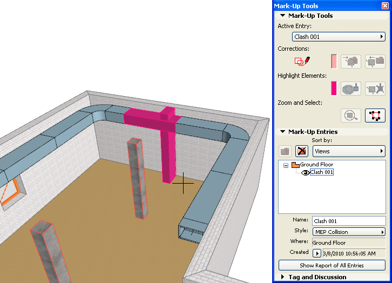This screenshot has width=392, height=283.
Task: Click the Create Correction pencil icon
Action: tap(302, 61)
